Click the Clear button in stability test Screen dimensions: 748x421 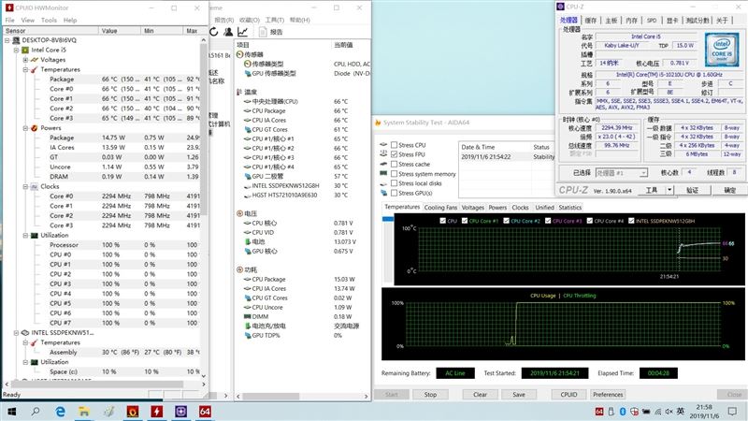click(480, 394)
